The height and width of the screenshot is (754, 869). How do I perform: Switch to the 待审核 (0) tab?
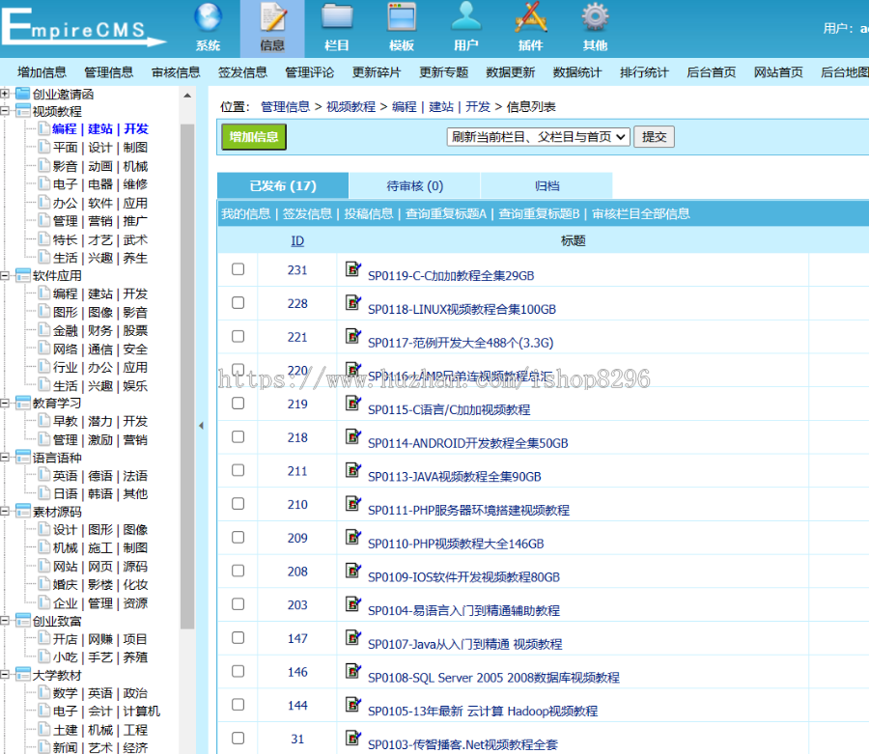pyautogui.click(x=414, y=186)
